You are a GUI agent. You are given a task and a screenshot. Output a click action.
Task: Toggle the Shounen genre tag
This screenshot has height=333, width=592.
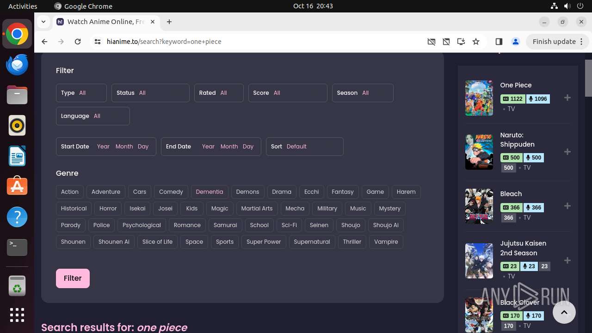pyautogui.click(x=73, y=242)
